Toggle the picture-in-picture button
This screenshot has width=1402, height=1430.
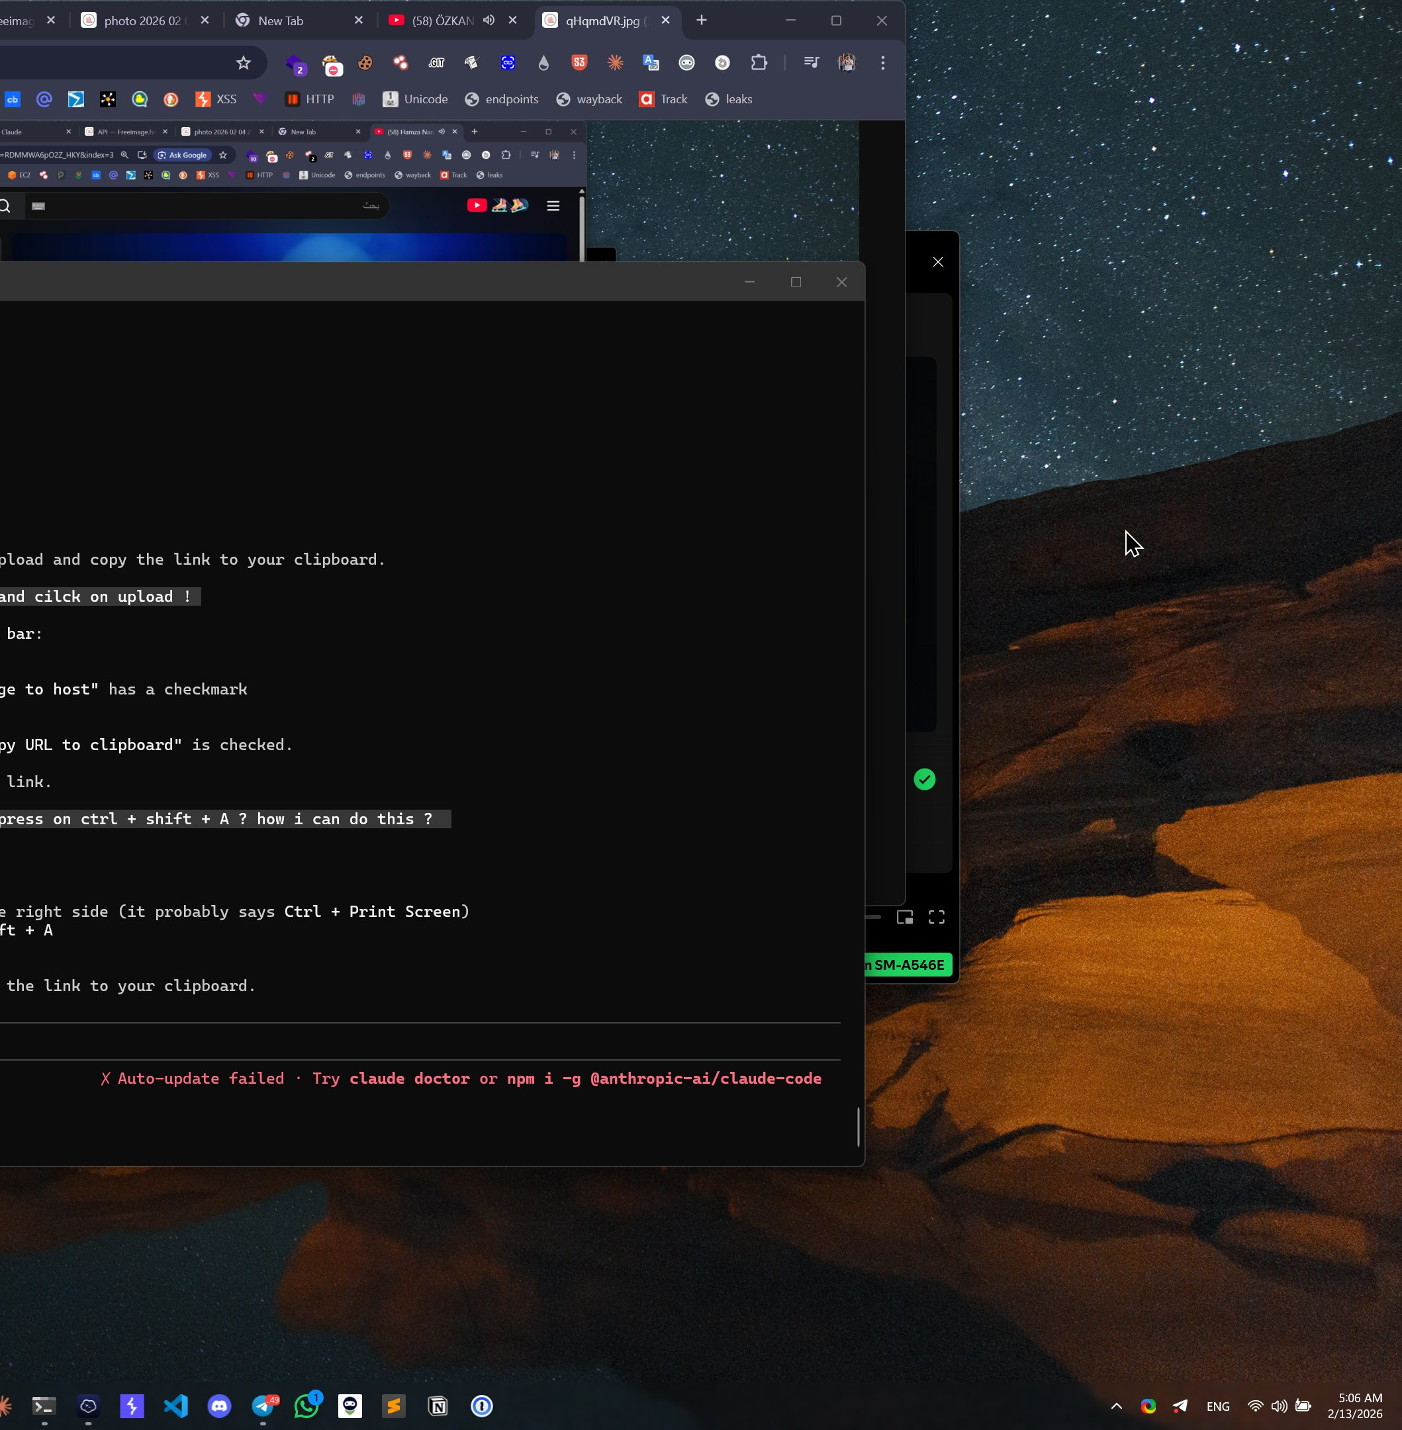904,917
